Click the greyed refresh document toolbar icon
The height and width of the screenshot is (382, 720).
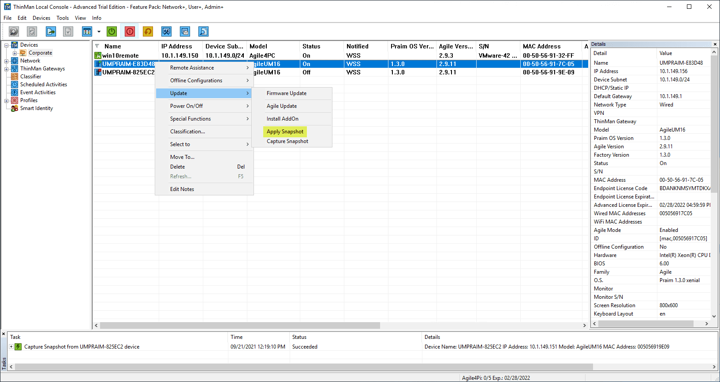click(32, 32)
